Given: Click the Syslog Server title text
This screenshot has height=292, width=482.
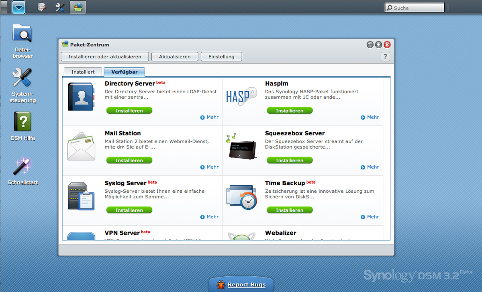Looking at the screenshot, I should pos(126,183).
